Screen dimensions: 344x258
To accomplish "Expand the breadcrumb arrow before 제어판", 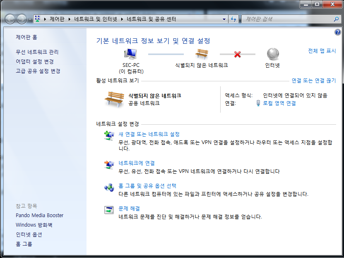I will 45,19.
